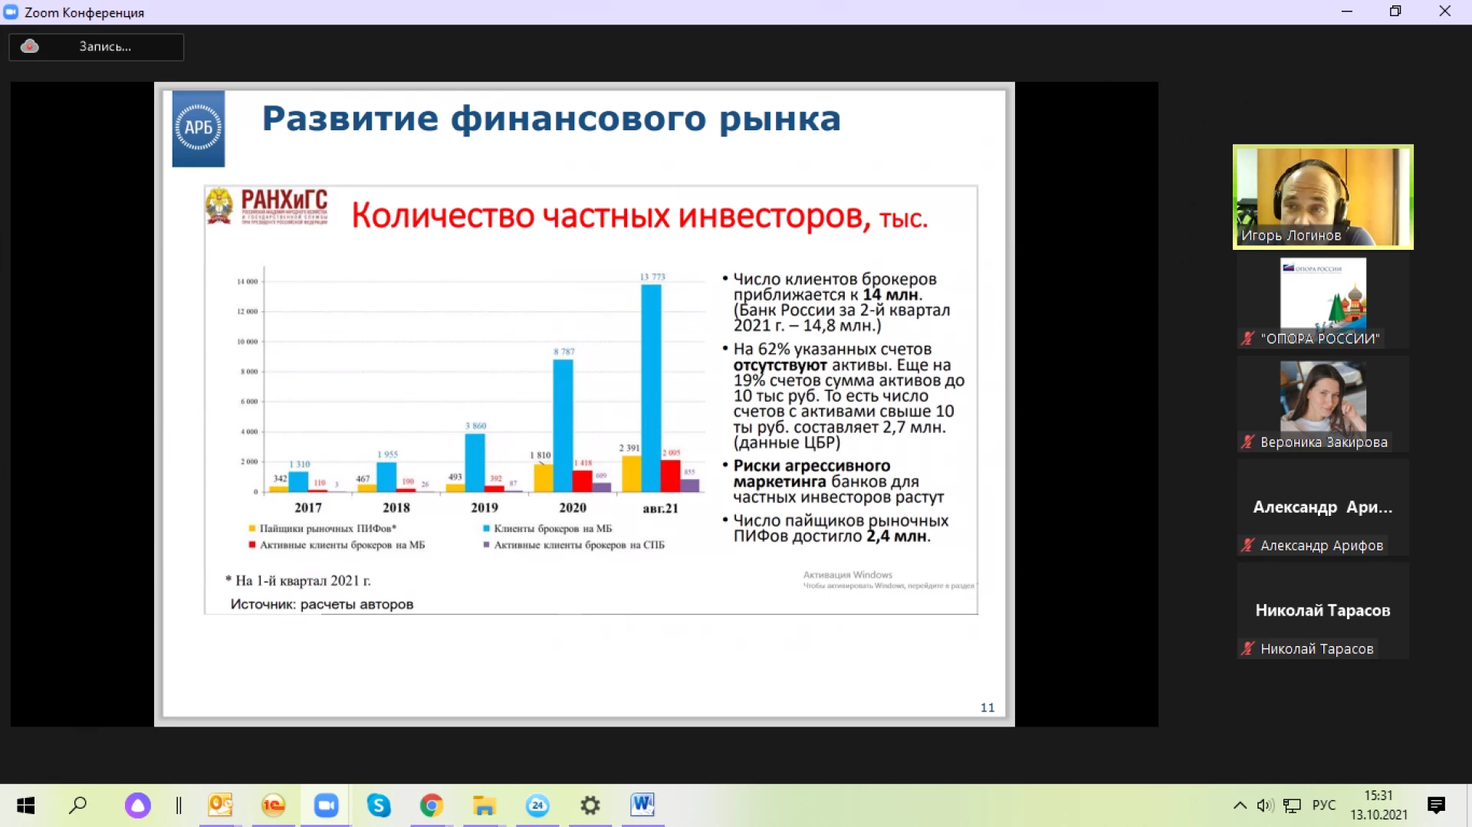This screenshot has height=827, width=1472.
Task: Click the cloud recording indicator icon
Action: click(x=30, y=46)
